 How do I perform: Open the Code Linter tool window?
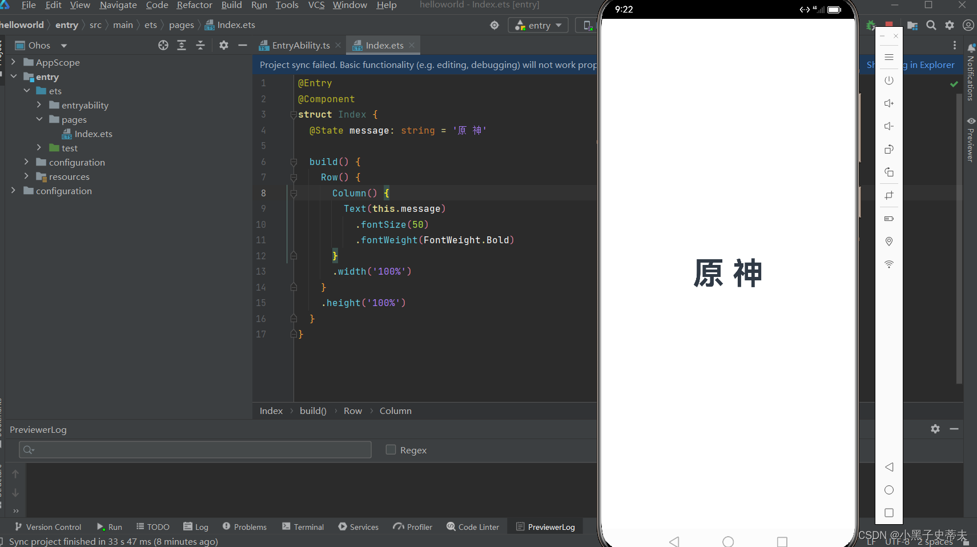pyautogui.click(x=473, y=526)
